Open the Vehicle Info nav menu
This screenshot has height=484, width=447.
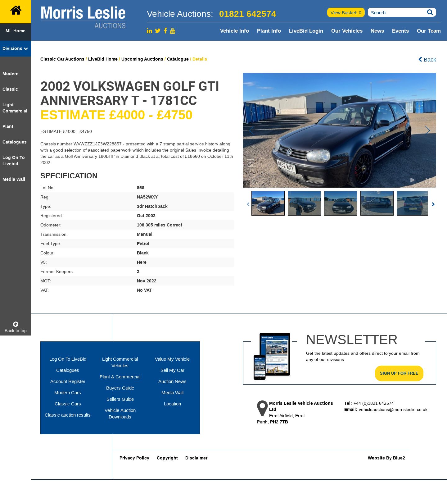tap(234, 31)
